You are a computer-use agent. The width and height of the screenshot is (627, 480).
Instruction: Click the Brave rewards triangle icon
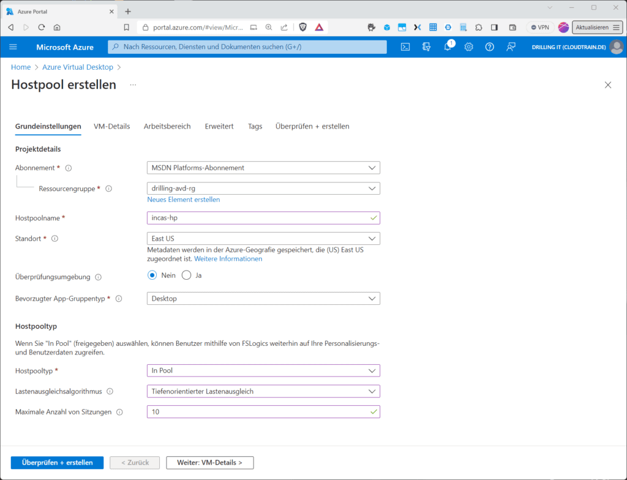pos(319,27)
